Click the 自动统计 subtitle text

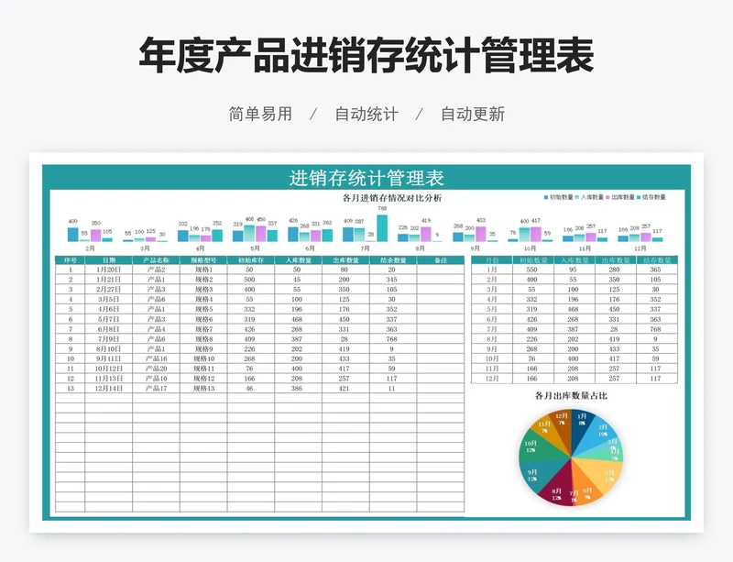pos(366,115)
